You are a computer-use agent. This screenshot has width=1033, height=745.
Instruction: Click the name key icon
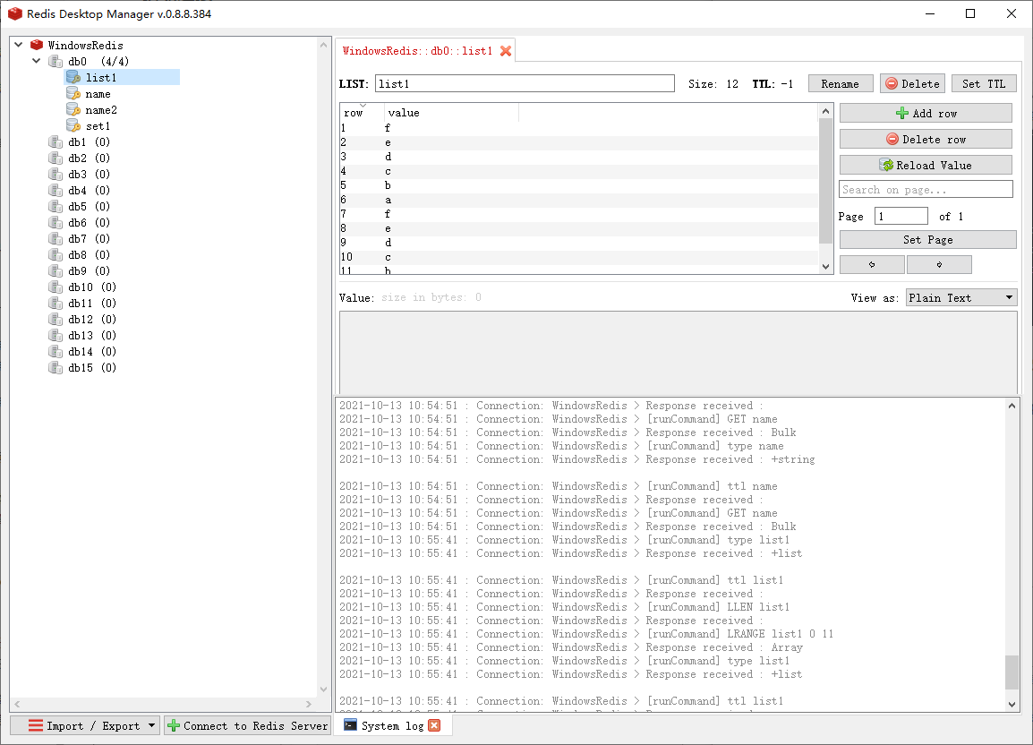coord(73,94)
